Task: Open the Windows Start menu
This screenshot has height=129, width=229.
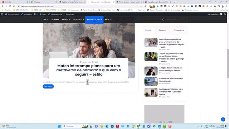Action: tap(59, 126)
